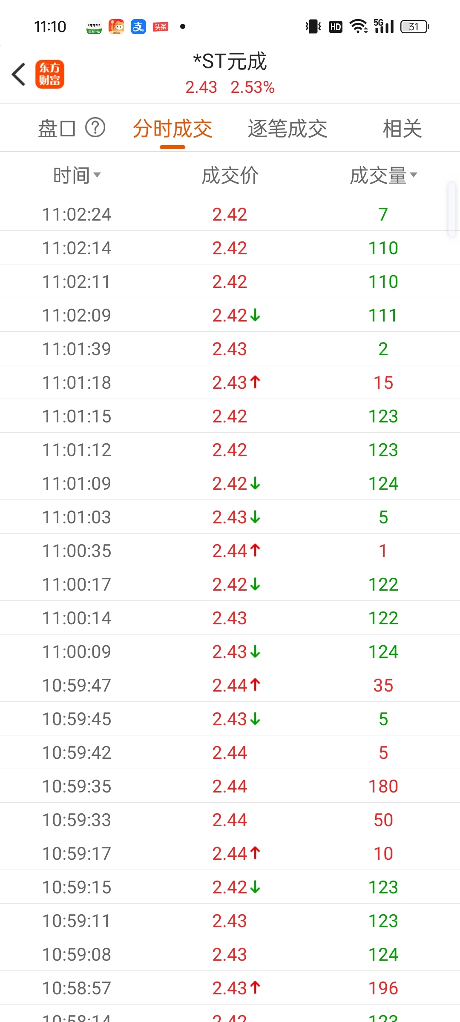Tap the 盘口 help question mark icon
The height and width of the screenshot is (1022, 460).
pyautogui.click(x=95, y=127)
